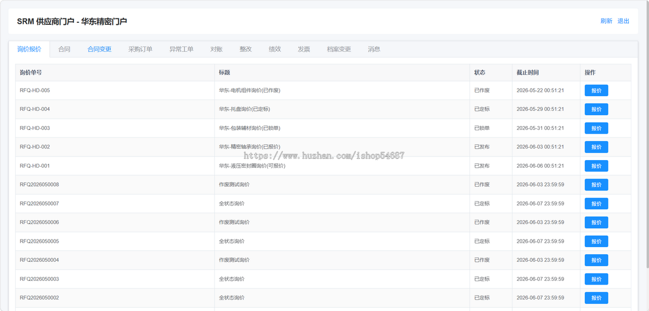The width and height of the screenshot is (649, 311).
Task: Click 报价 button for RFQ2026050007
Action: click(597, 203)
